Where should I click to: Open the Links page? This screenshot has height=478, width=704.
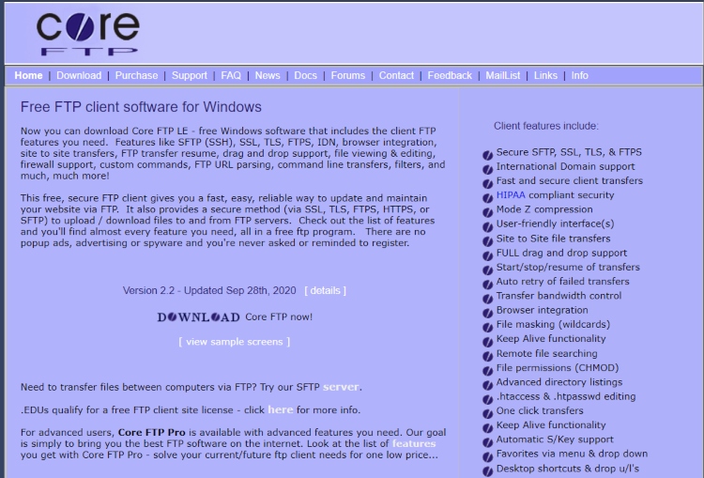[x=545, y=75]
